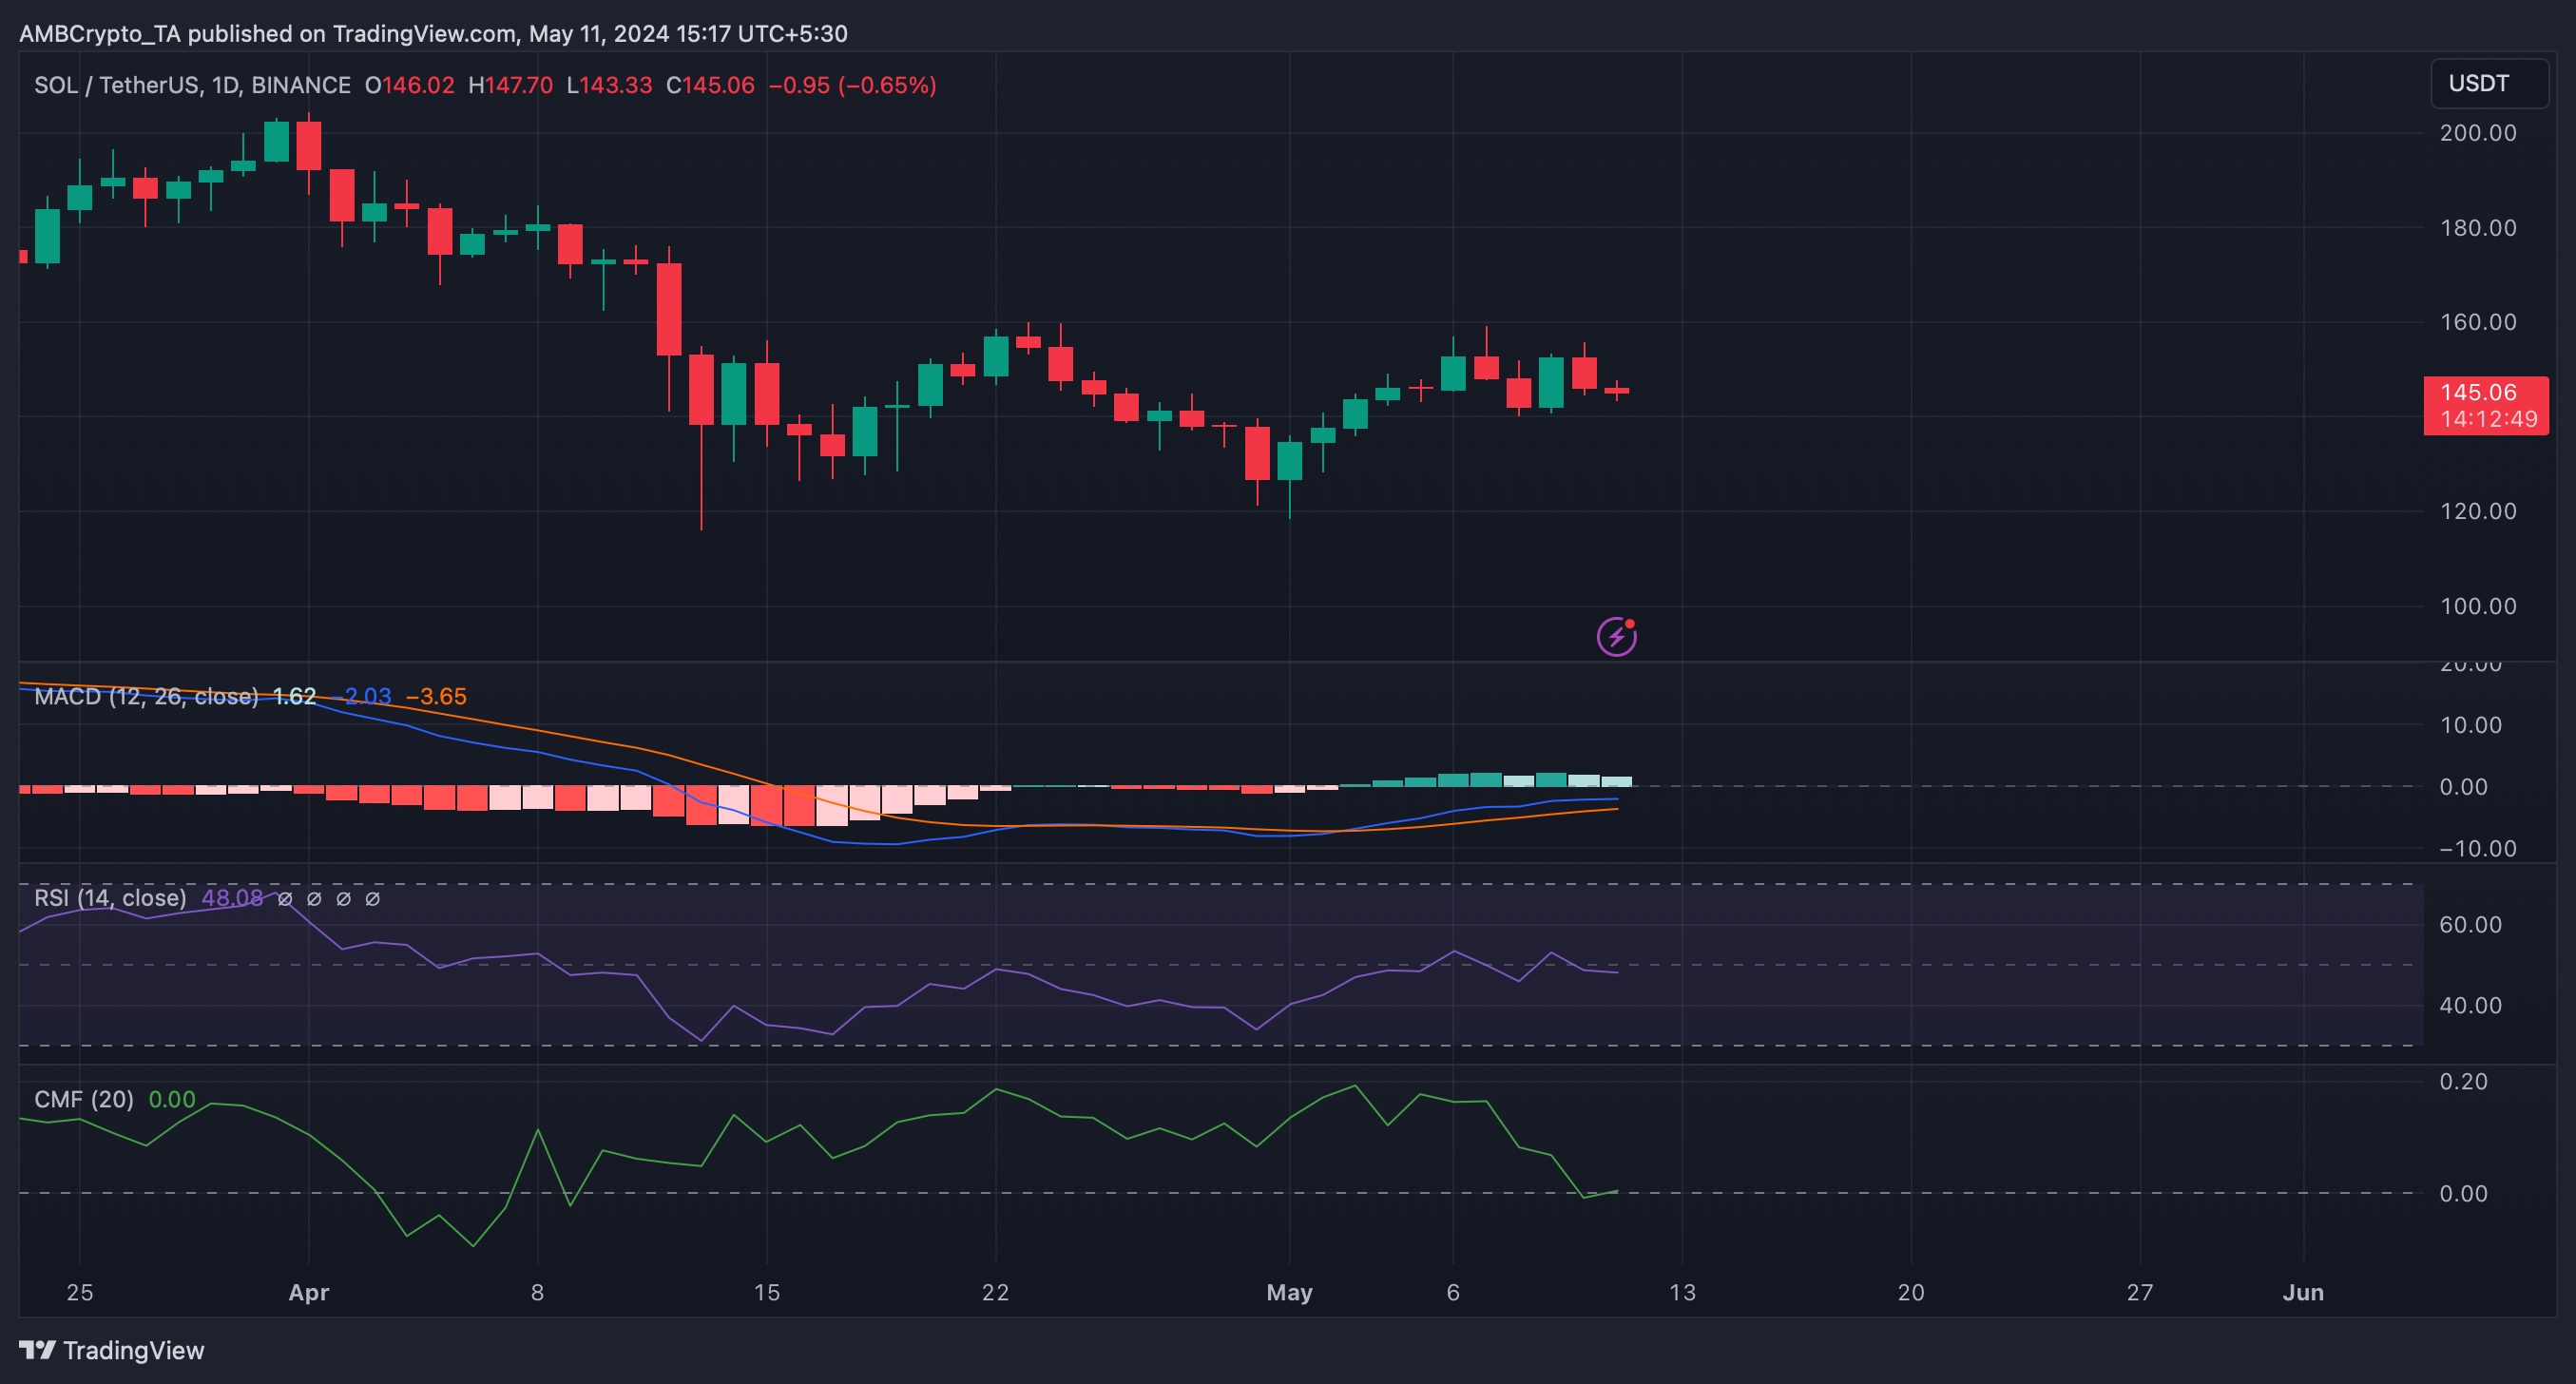
Task: Click the AMBCrypto_TA publisher text at top
Action: tap(100, 34)
